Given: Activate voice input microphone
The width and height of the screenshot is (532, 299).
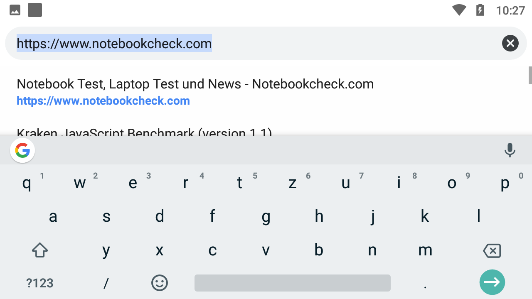Looking at the screenshot, I should coord(510,150).
